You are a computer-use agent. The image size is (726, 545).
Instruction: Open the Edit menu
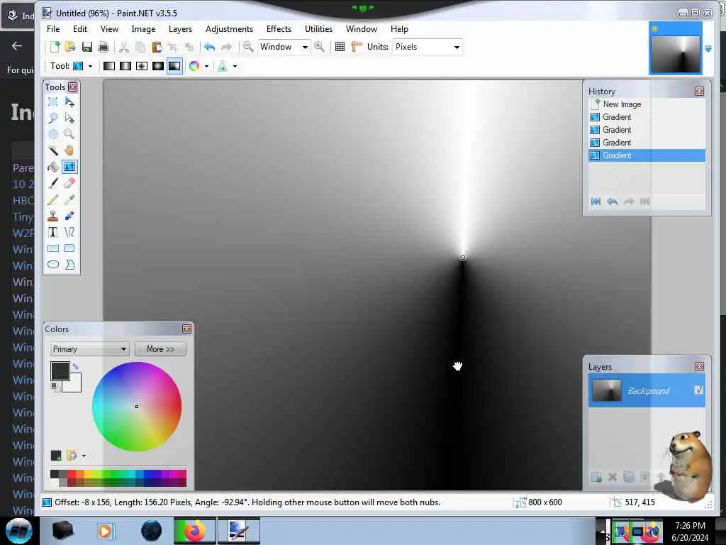point(80,28)
